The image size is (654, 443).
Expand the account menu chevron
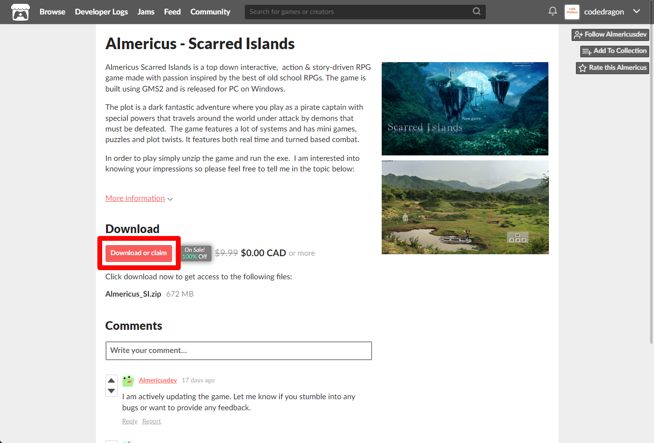(x=636, y=12)
